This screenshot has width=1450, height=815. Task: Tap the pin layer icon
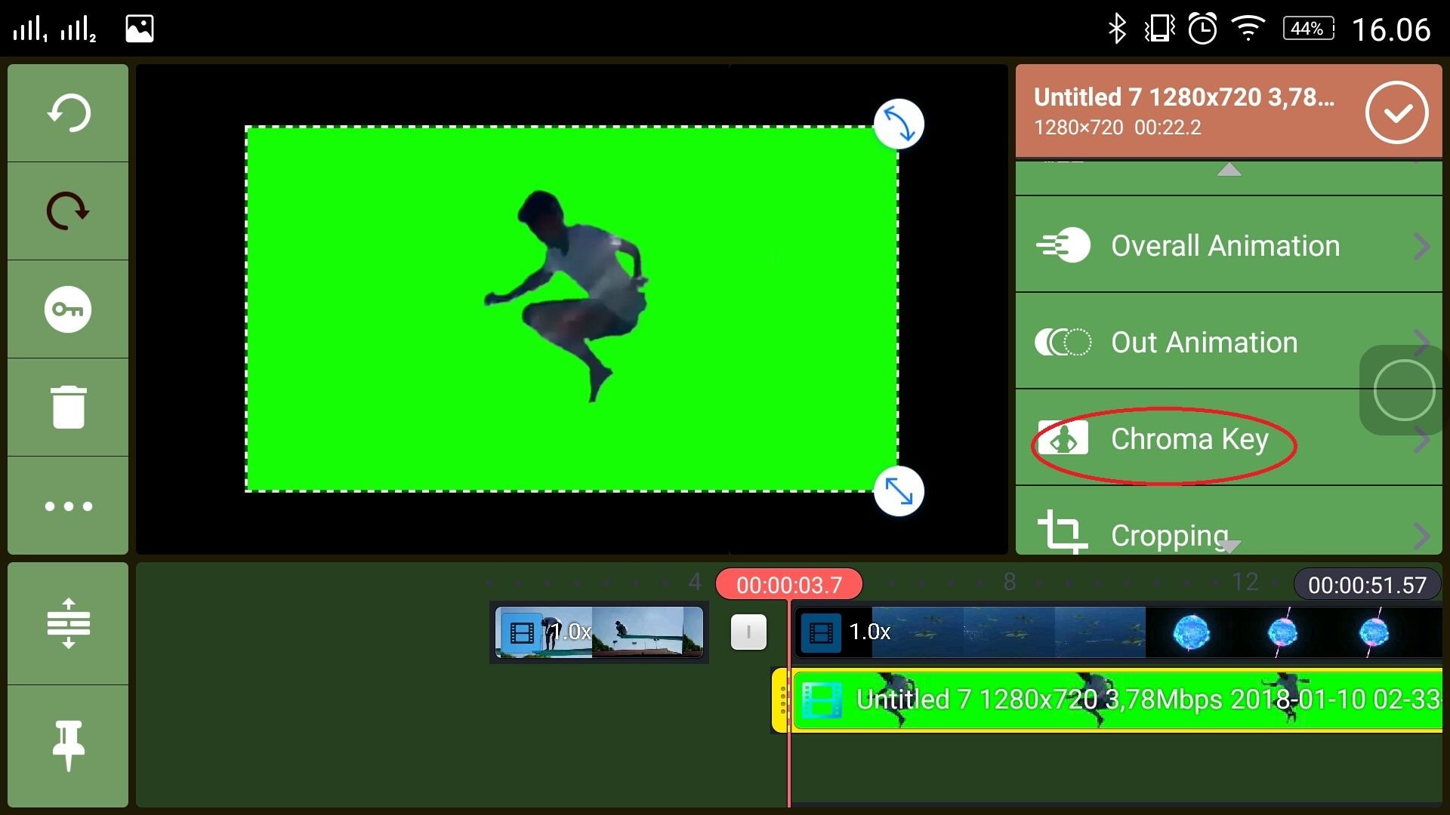point(68,746)
